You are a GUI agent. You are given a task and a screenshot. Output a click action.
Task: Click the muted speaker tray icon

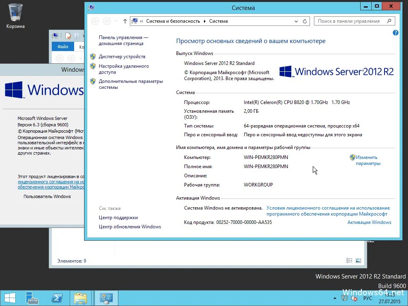click(354, 298)
